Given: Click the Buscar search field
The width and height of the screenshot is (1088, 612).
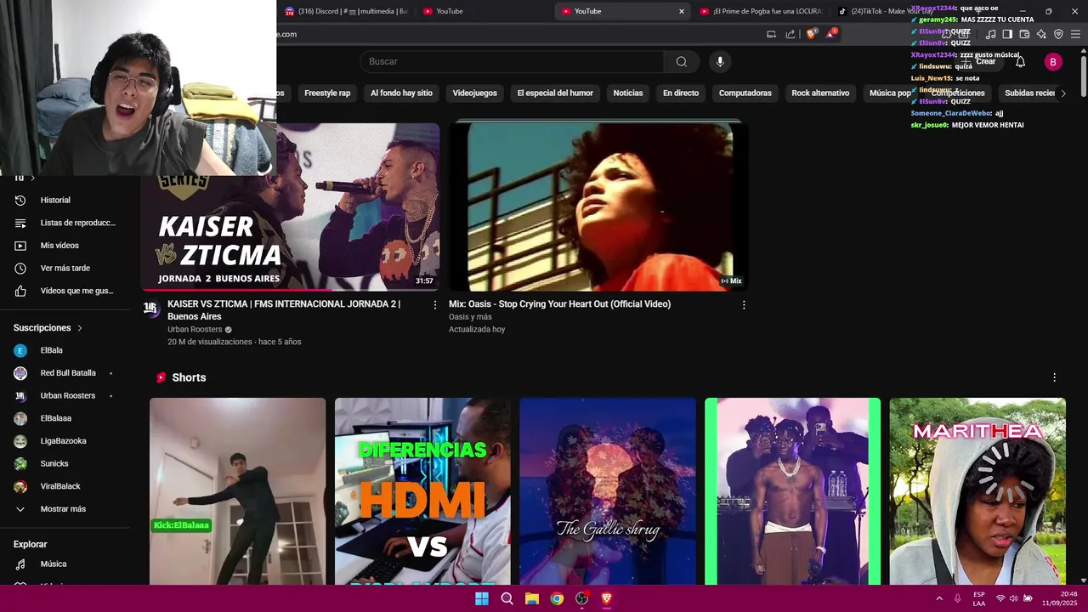Looking at the screenshot, I should 513,61.
